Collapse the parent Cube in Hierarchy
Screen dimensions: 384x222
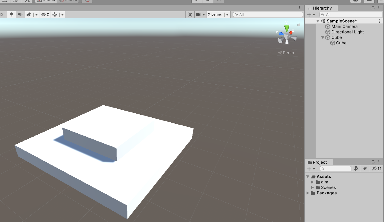point(323,38)
